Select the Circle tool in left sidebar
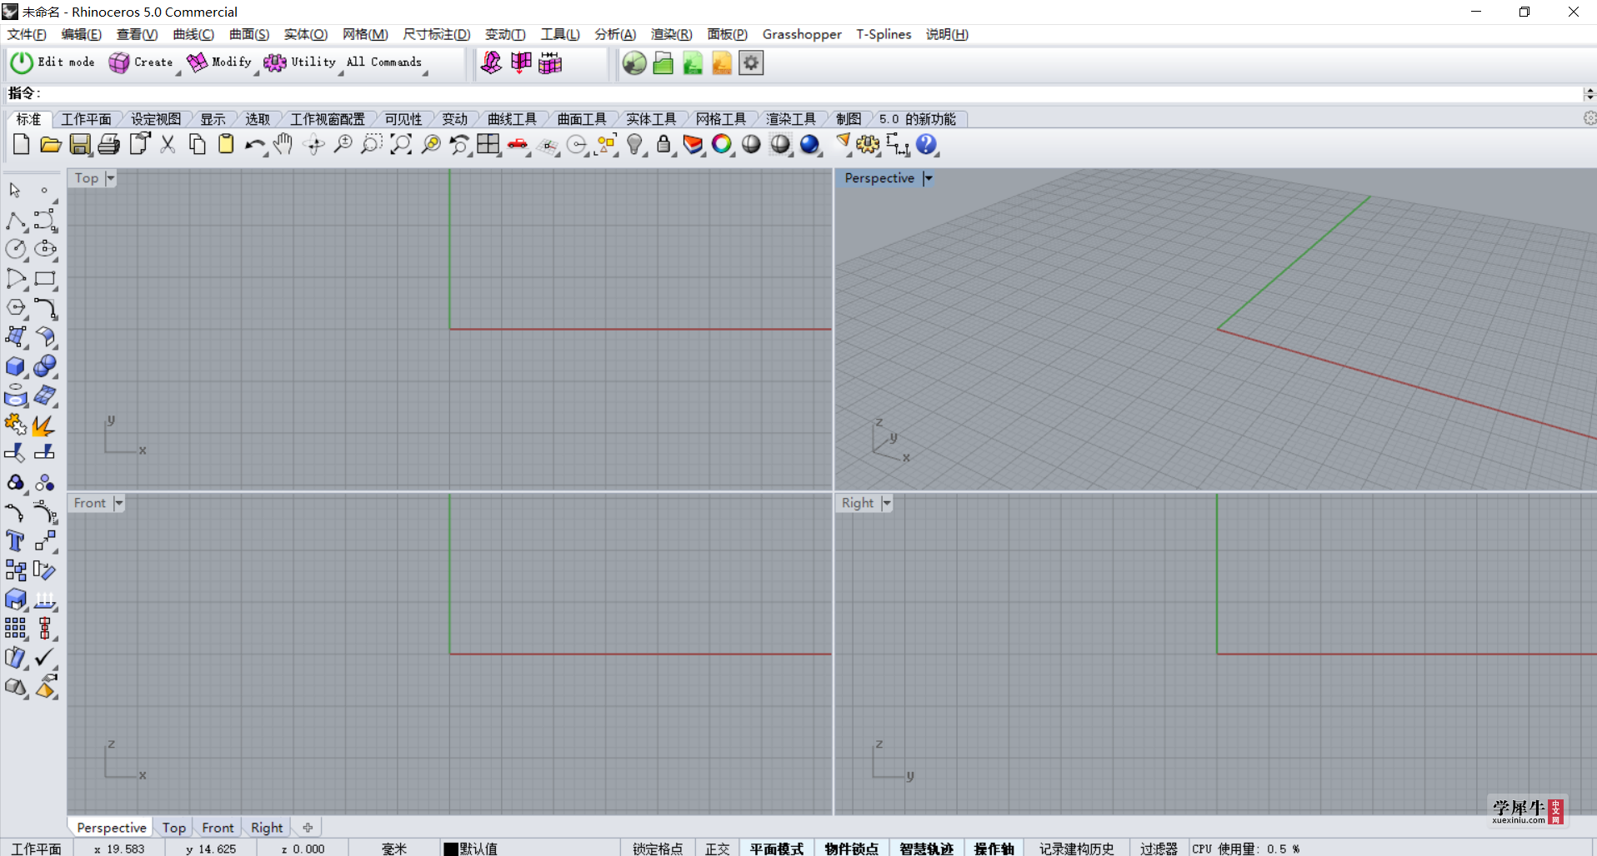 coord(16,249)
